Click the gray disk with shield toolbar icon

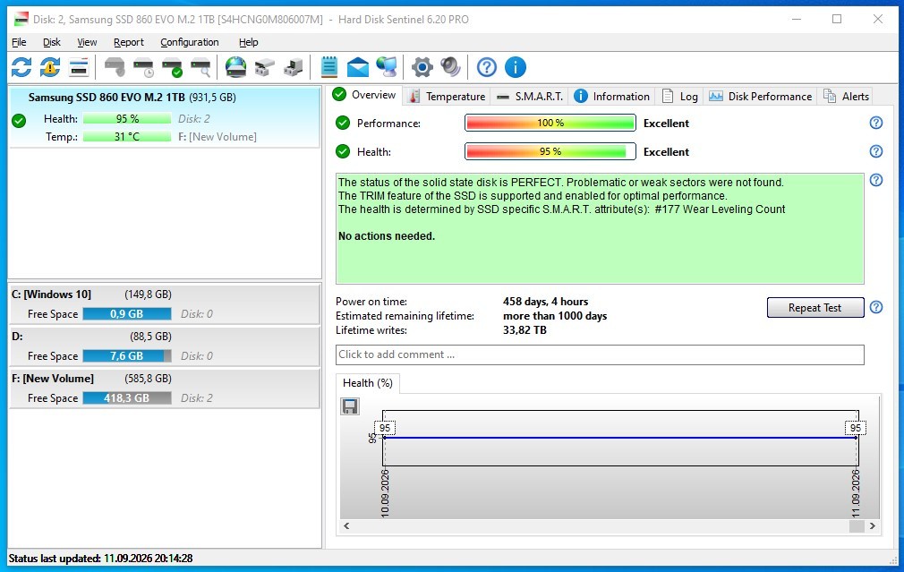(x=115, y=67)
